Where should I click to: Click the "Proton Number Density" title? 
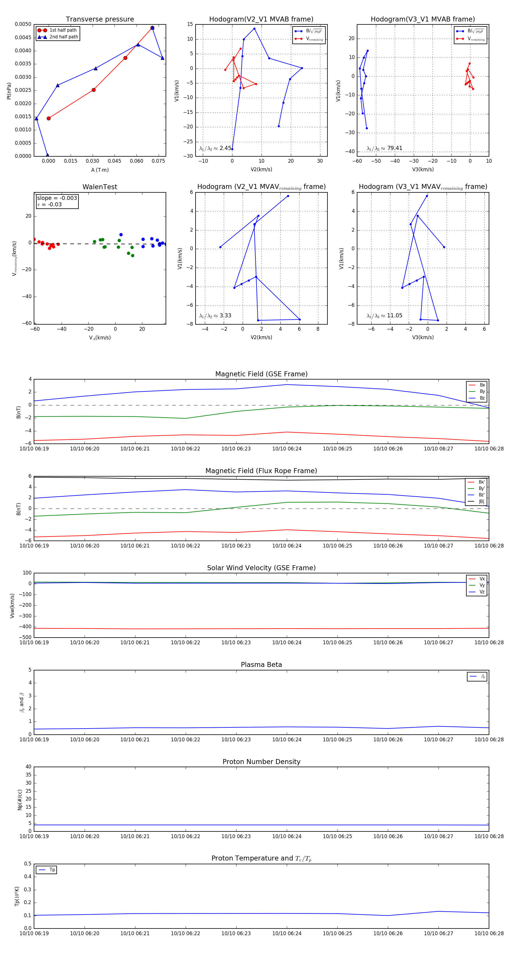(261, 762)
